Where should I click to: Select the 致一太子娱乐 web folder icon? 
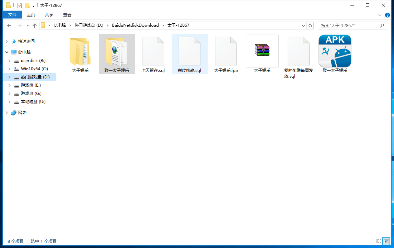point(117,52)
